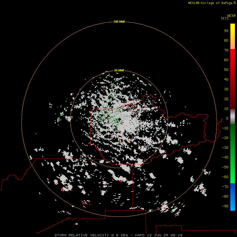This screenshot has width=237, height=237.
Task: Click the -80 knot scale label
Action: (225, 196)
